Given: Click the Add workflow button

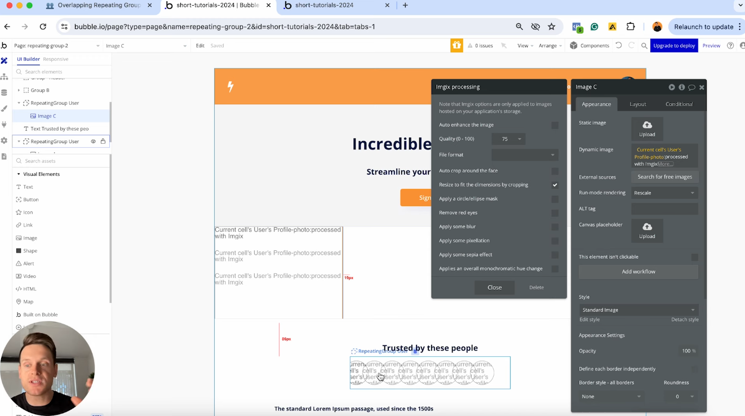Looking at the screenshot, I should tap(638, 272).
